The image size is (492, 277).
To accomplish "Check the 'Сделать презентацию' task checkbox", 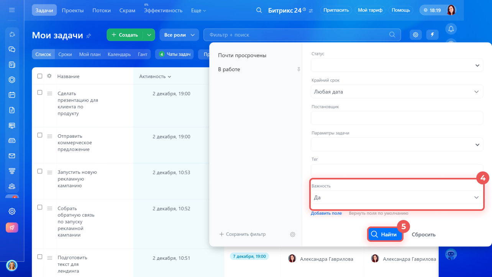I will [40, 93].
